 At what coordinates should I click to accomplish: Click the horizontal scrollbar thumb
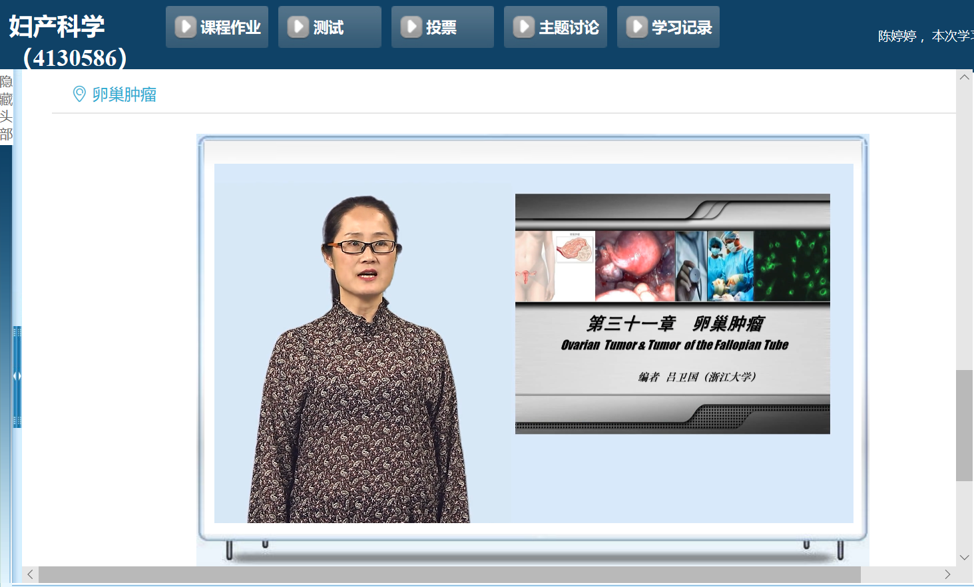click(x=449, y=574)
